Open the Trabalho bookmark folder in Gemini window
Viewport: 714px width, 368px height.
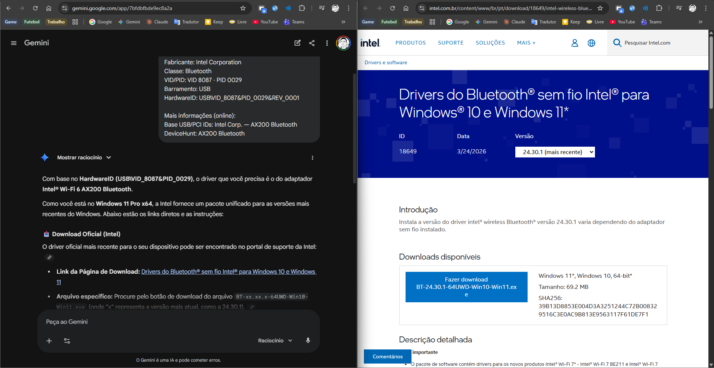coord(56,22)
